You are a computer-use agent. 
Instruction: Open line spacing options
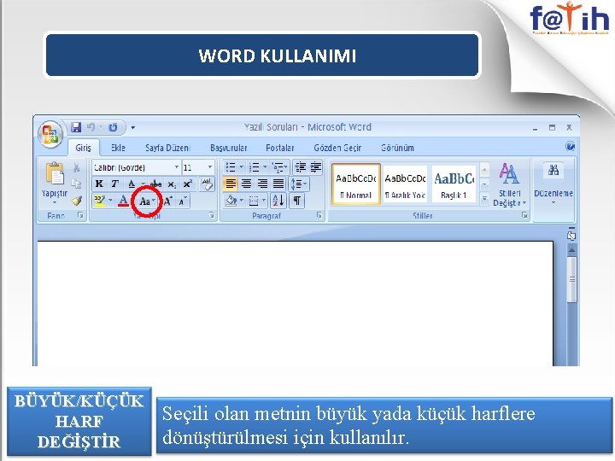coord(299,184)
